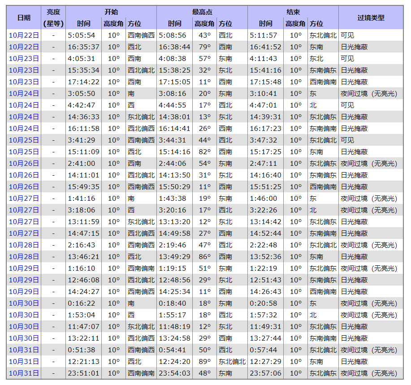Click 10月23日 date for 4:05:31 pass

click(x=24, y=58)
